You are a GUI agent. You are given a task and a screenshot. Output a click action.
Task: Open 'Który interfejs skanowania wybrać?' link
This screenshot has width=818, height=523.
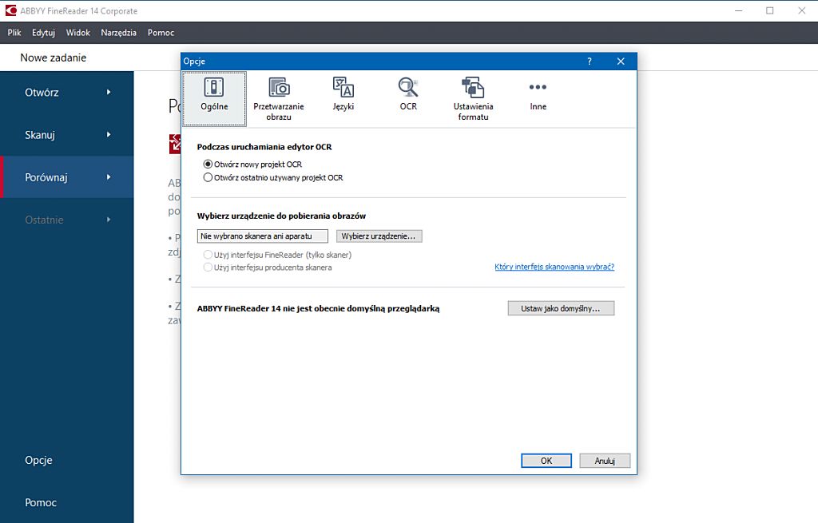point(554,267)
